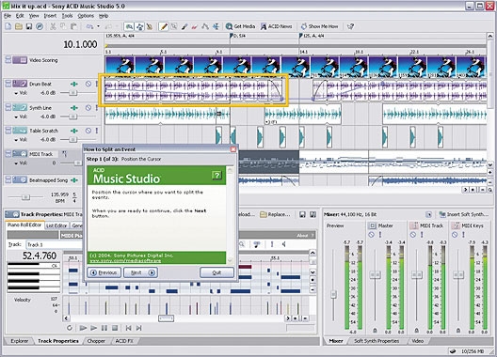Click the Paste clipboard toolbar icon
This screenshot has height=357, width=497.
pyautogui.click(x=73, y=26)
